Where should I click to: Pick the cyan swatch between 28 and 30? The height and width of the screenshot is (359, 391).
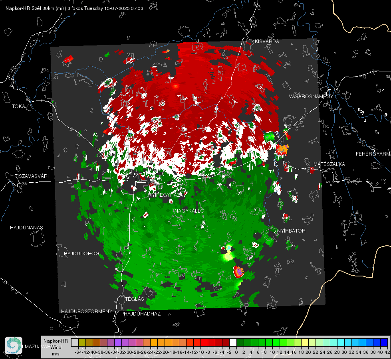pyautogui.click(x=341, y=342)
